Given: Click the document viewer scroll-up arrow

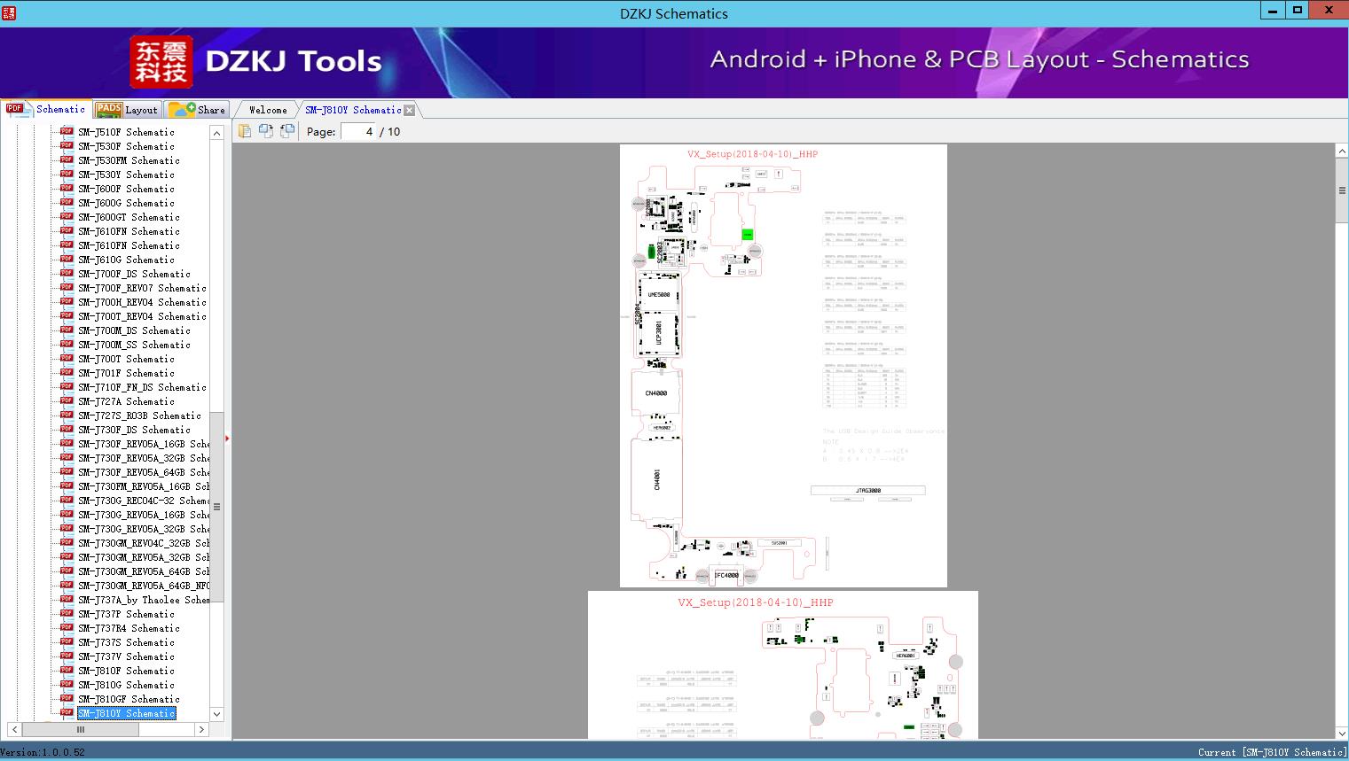Looking at the screenshot, I should (1342, 151).
